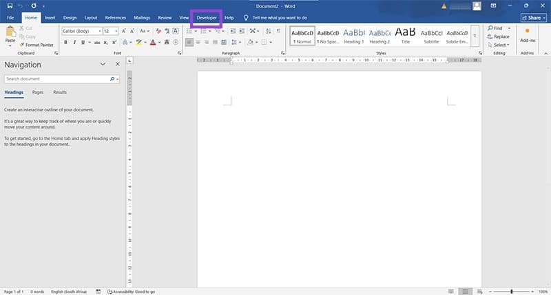
Task: Click the user account avatar
Action: [x=477, y=6]
